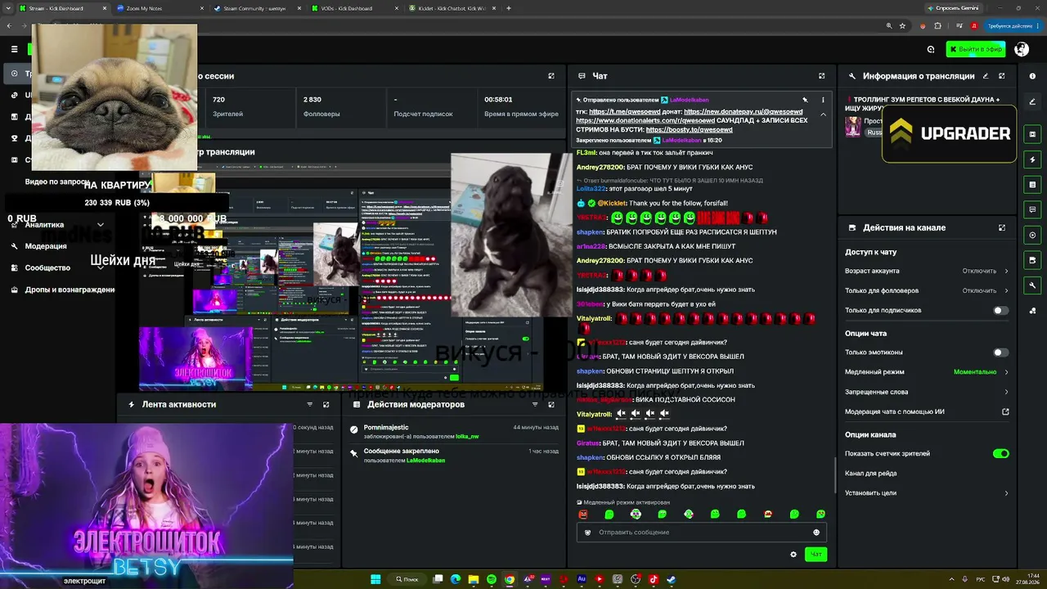
Task: Expand the session info panel
Action: pyautogui.click(x=550, y=76)
